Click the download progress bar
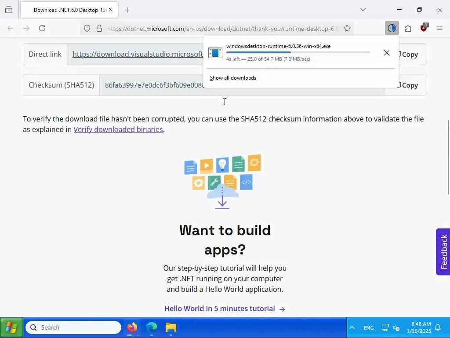 click(298, 52)
